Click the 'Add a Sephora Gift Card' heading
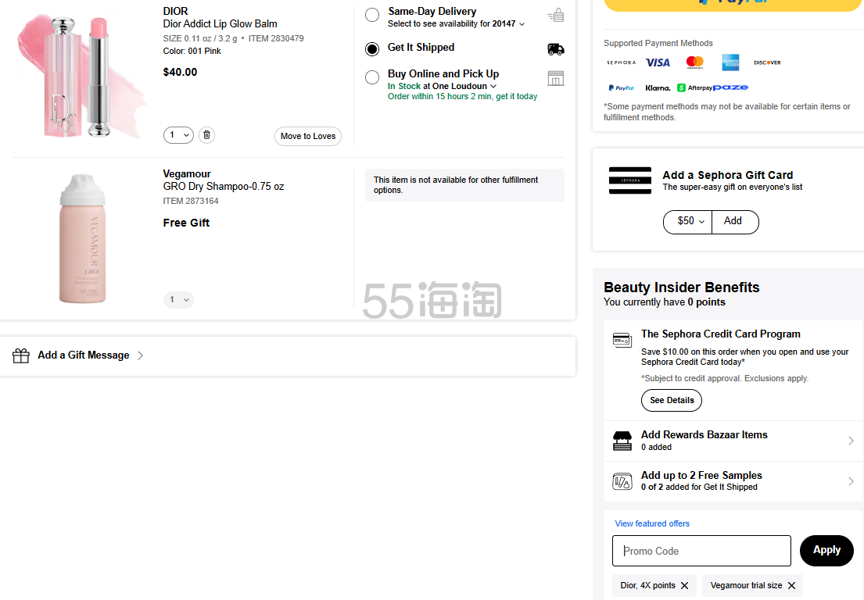The image size is (864, 600). [x=728, y=175]
